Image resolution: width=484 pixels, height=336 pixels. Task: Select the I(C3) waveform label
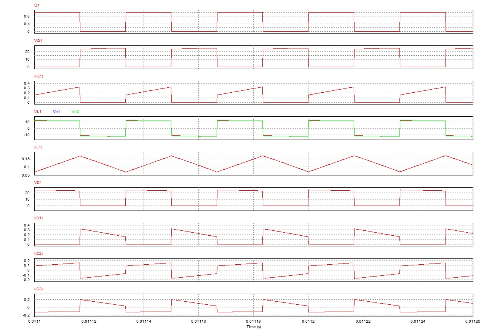39,289
